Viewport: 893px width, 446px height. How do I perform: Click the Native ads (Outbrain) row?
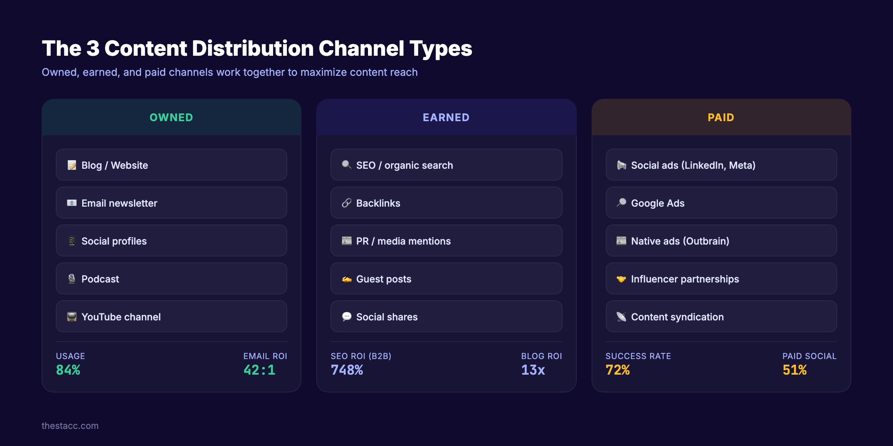[721, 241]
